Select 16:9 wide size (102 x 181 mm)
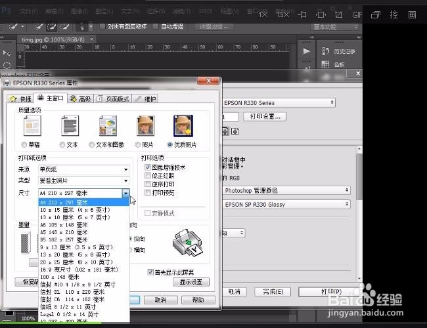This screenshot has height=328, width=427. click(x=84, y=270)
